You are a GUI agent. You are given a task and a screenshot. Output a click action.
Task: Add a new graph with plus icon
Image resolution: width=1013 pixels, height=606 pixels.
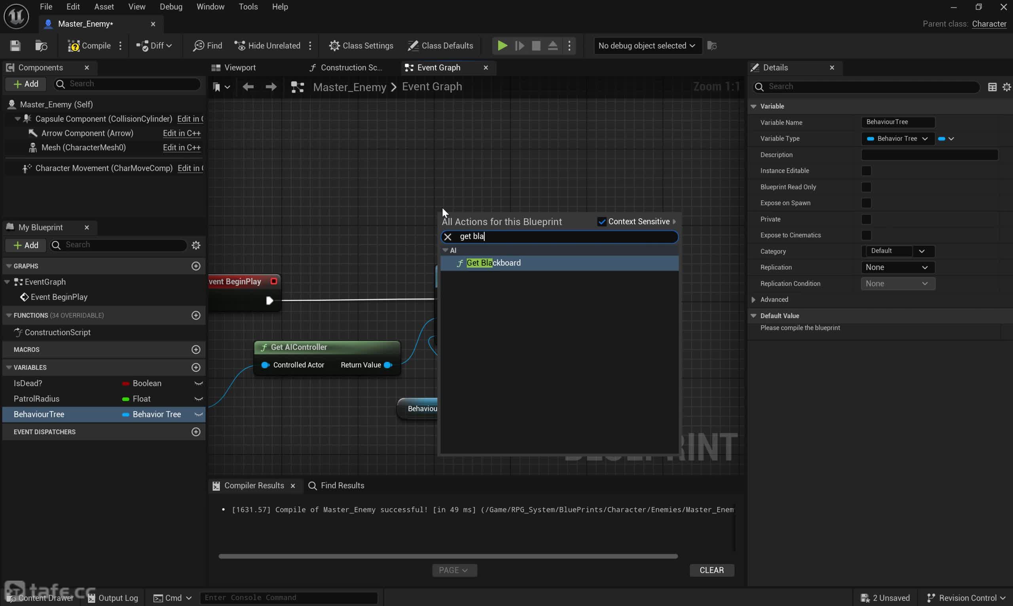coord(196,266)
